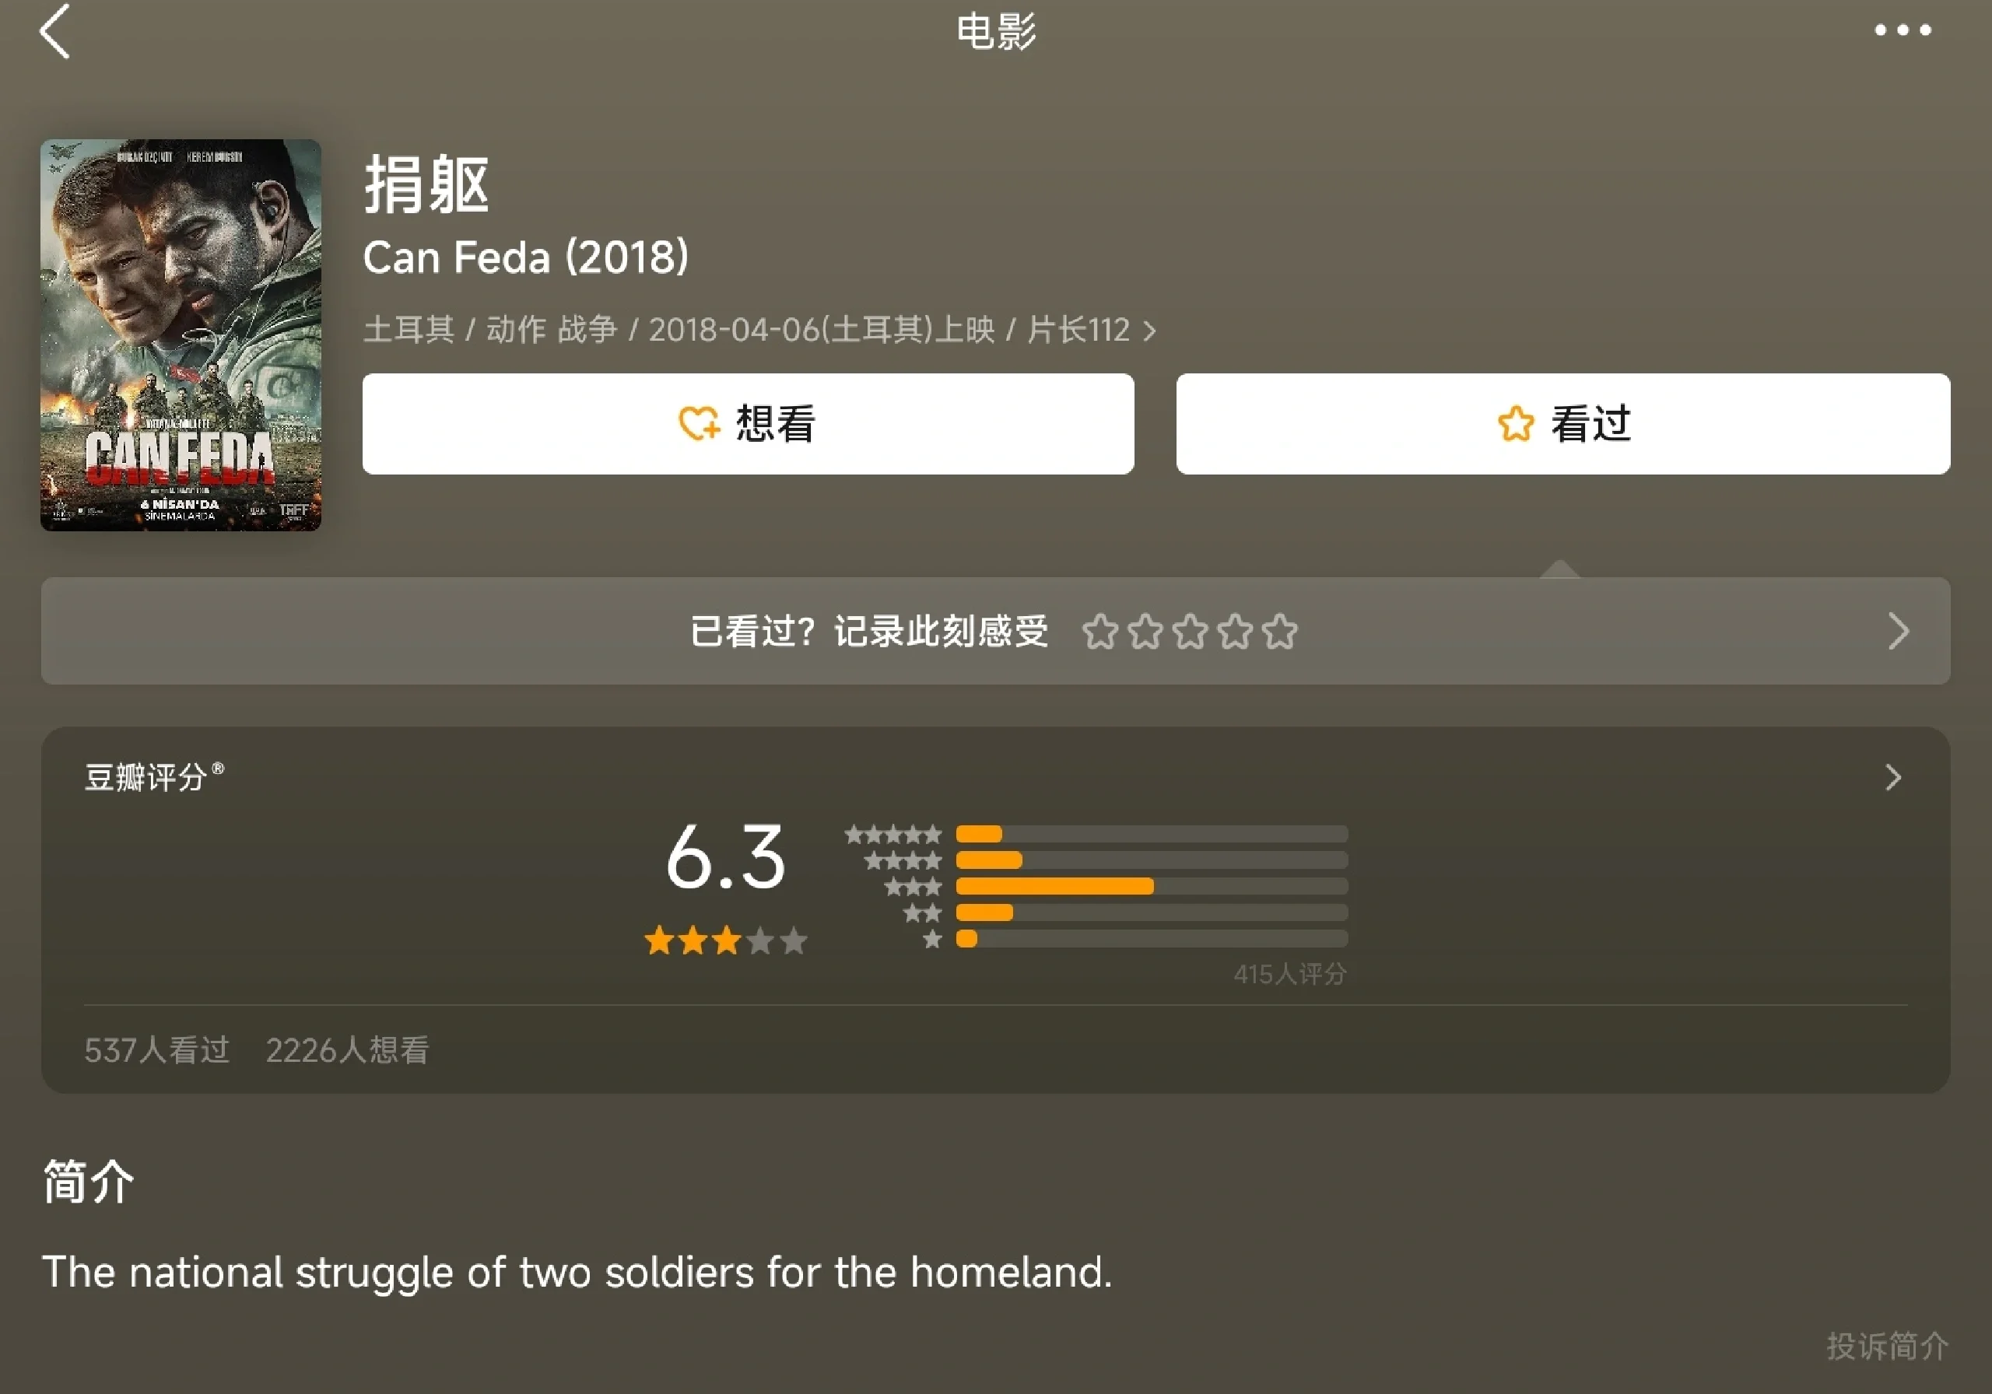Rate four stars in the rating prompt
Viewport: 1992px width, 1394px height.
(x=1236, y=632)
